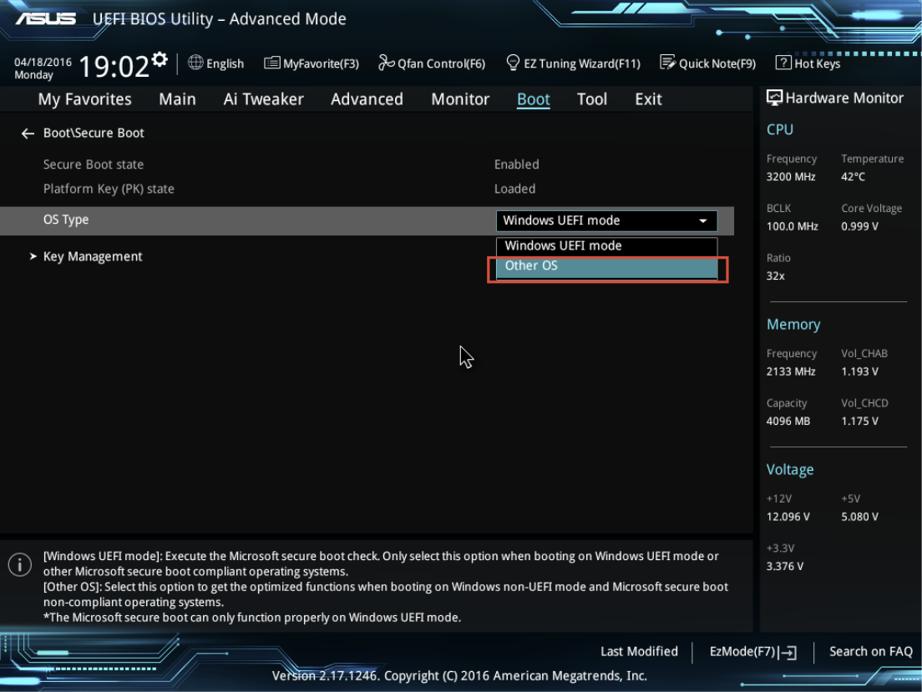Click the Hardware Monitor display icon
Viewport: 922px width, 692px height.
tap(774, 98)
